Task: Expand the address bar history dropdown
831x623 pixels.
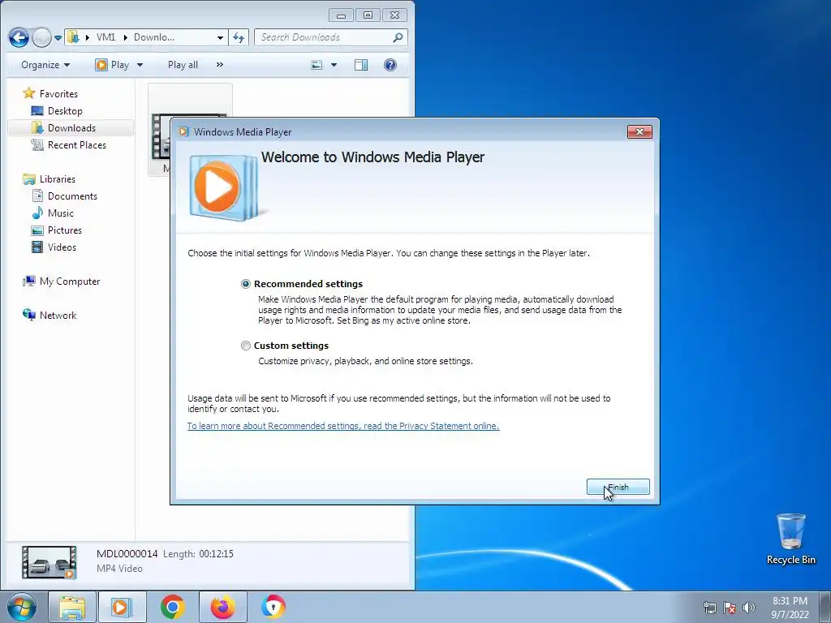Action: pos(220,37)
